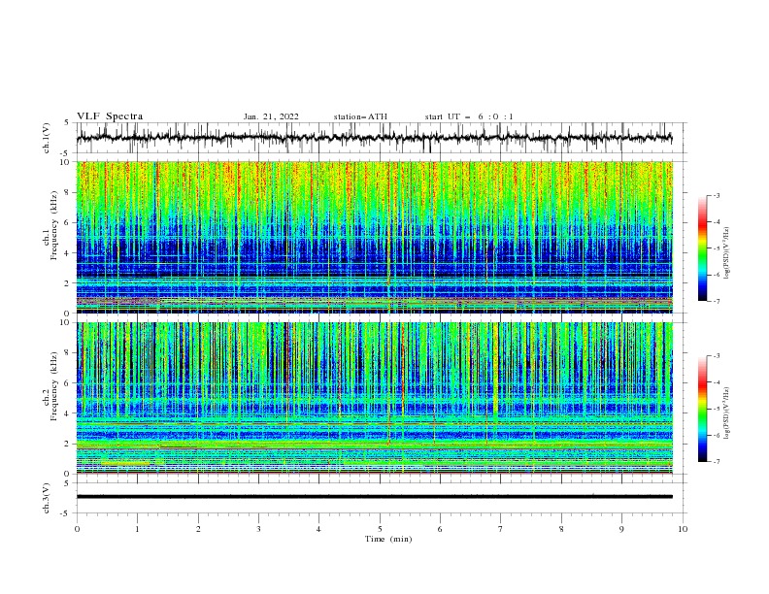This screenshot has height=594, width=769.
Task: Click the upper PSD color bar
Action: click(x=703, y=248)
